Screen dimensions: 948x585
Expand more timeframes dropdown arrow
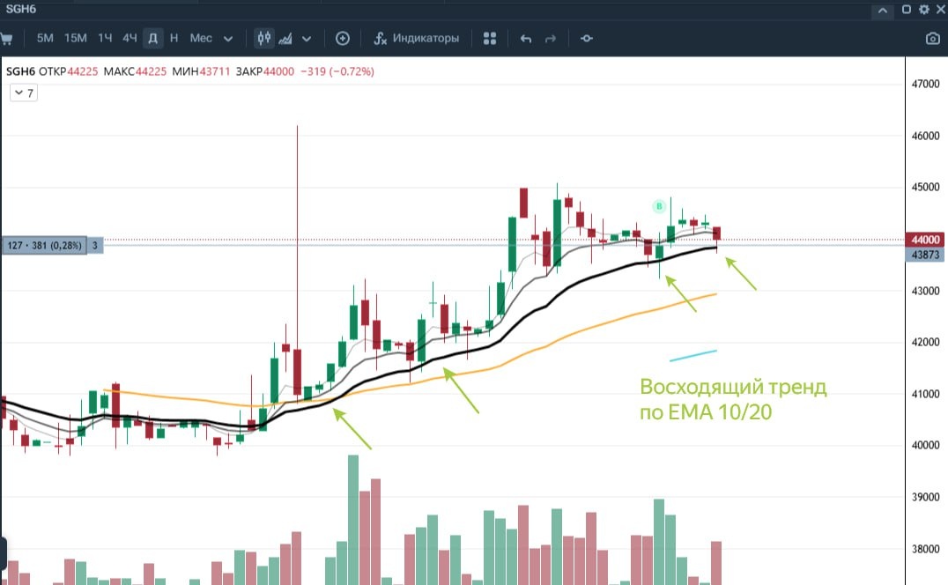click(228, 39)
